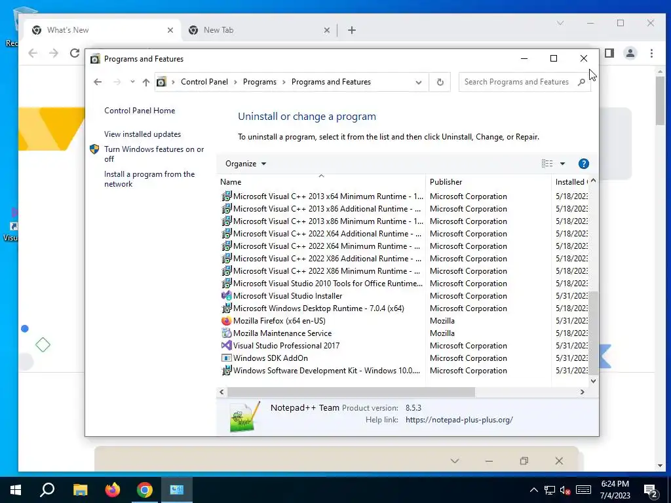Close the New Tab tab in Chrome
Viewport: 671px width, 503px height.
326,30
